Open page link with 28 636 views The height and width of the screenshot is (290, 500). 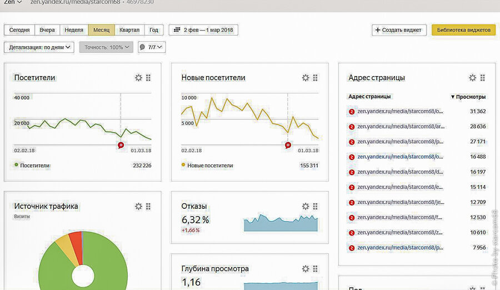(401, 126)
